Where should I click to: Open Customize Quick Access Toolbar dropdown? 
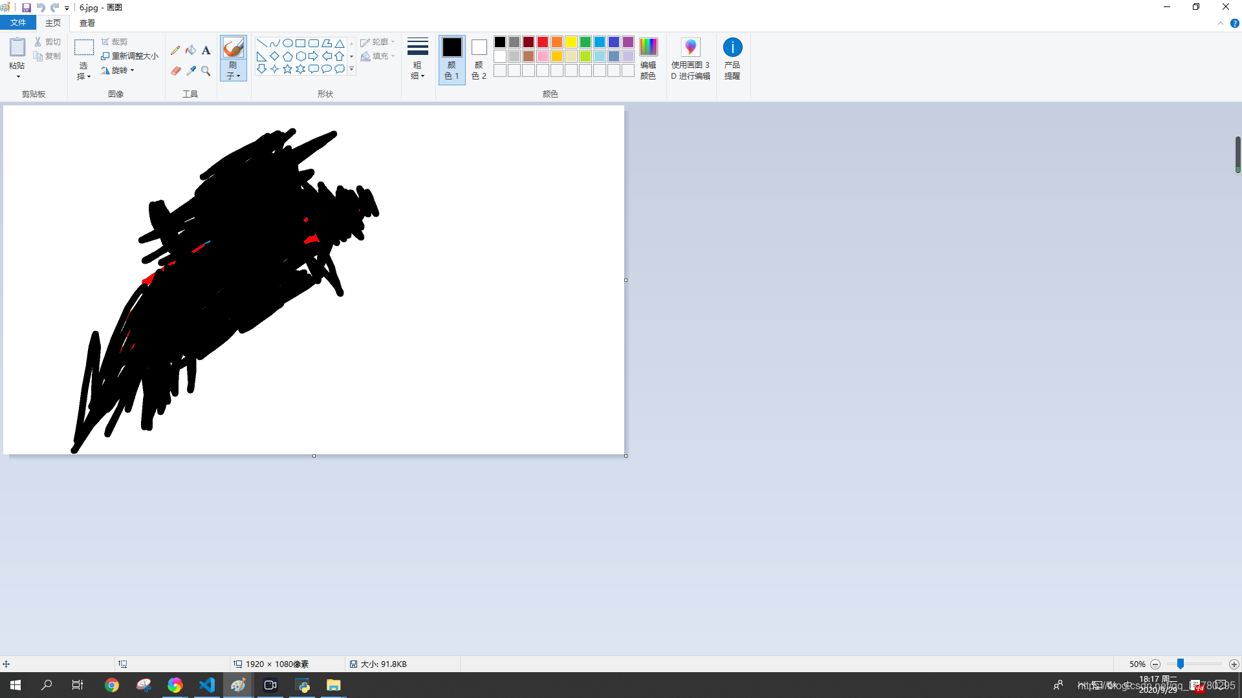[x=67, y=8]
